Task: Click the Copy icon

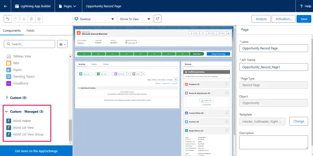Action: click(31, 19)
